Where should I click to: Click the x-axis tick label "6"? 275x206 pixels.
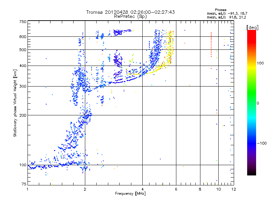pyautogui.click(x=176, y=189)
